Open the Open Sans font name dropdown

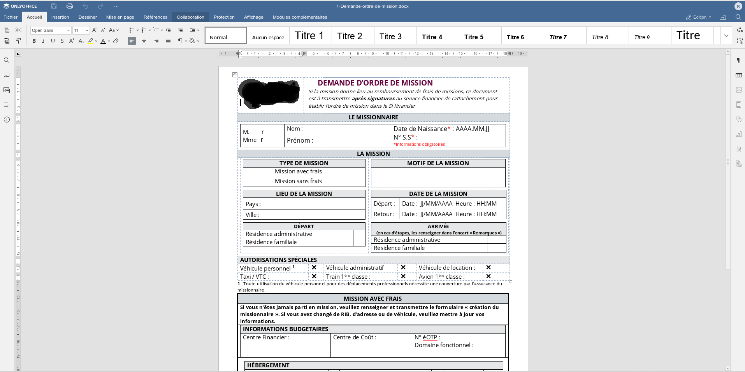pos(69,30)
